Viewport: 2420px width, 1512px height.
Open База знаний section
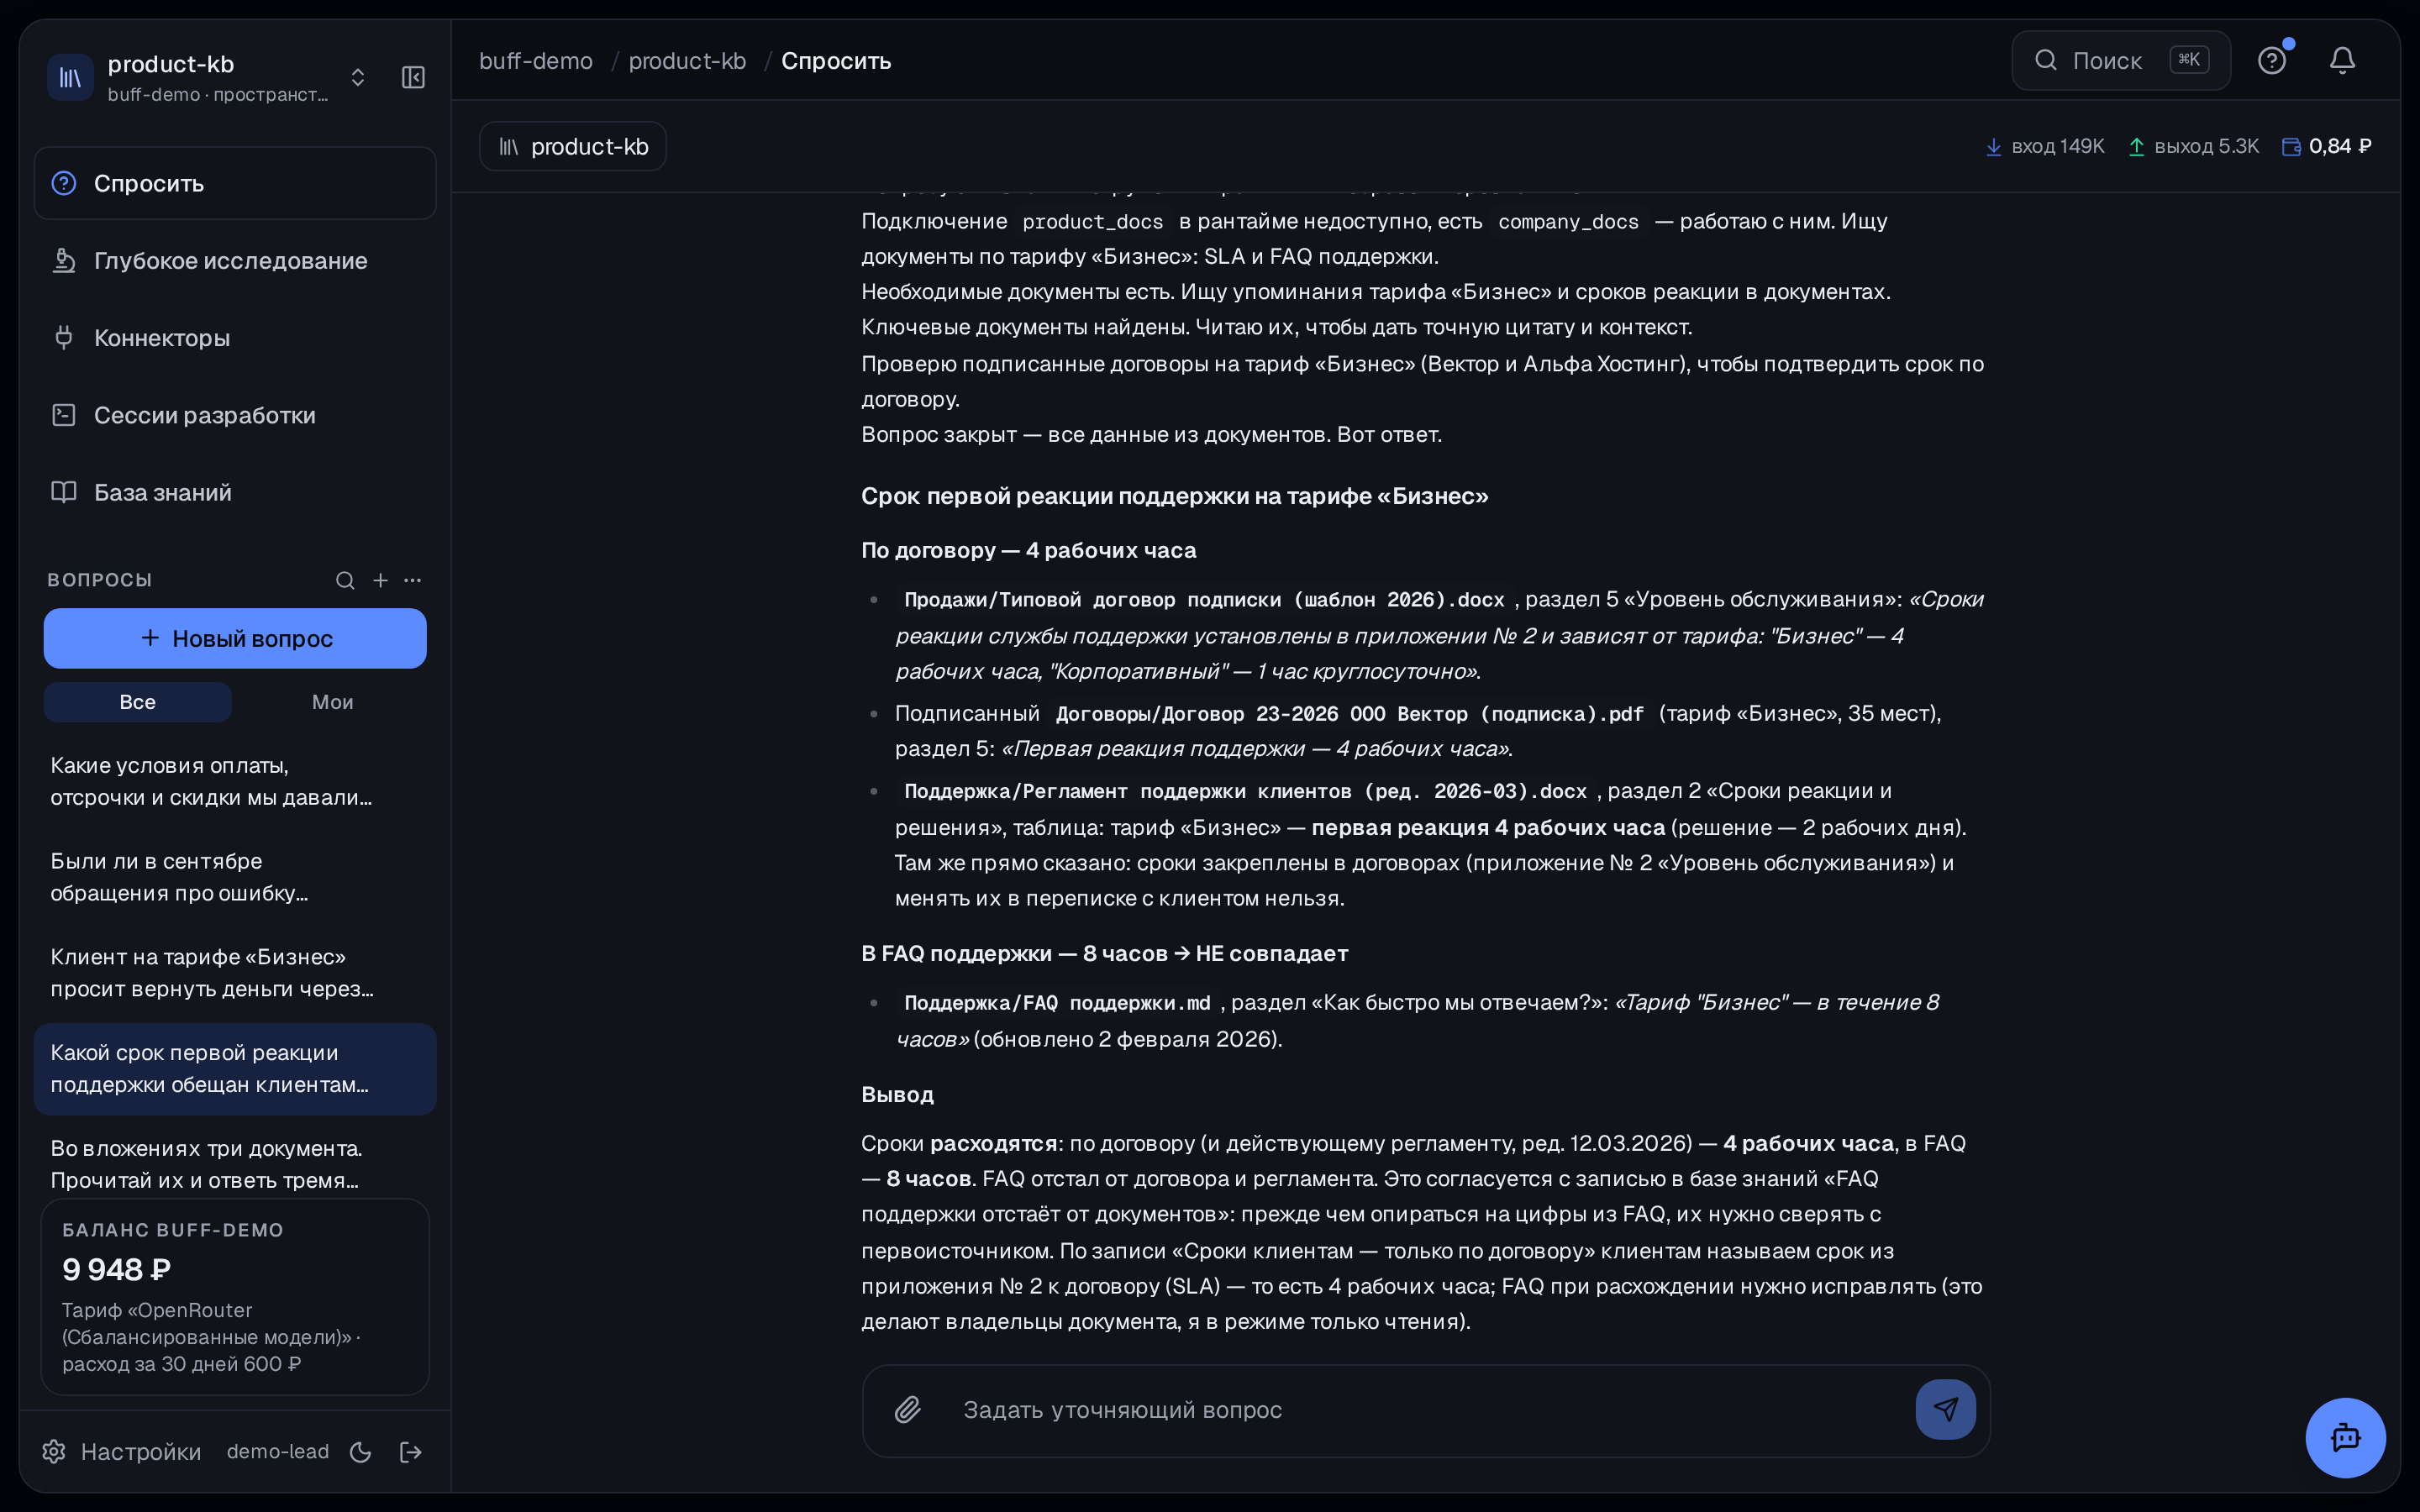click(x=235, y=492)
